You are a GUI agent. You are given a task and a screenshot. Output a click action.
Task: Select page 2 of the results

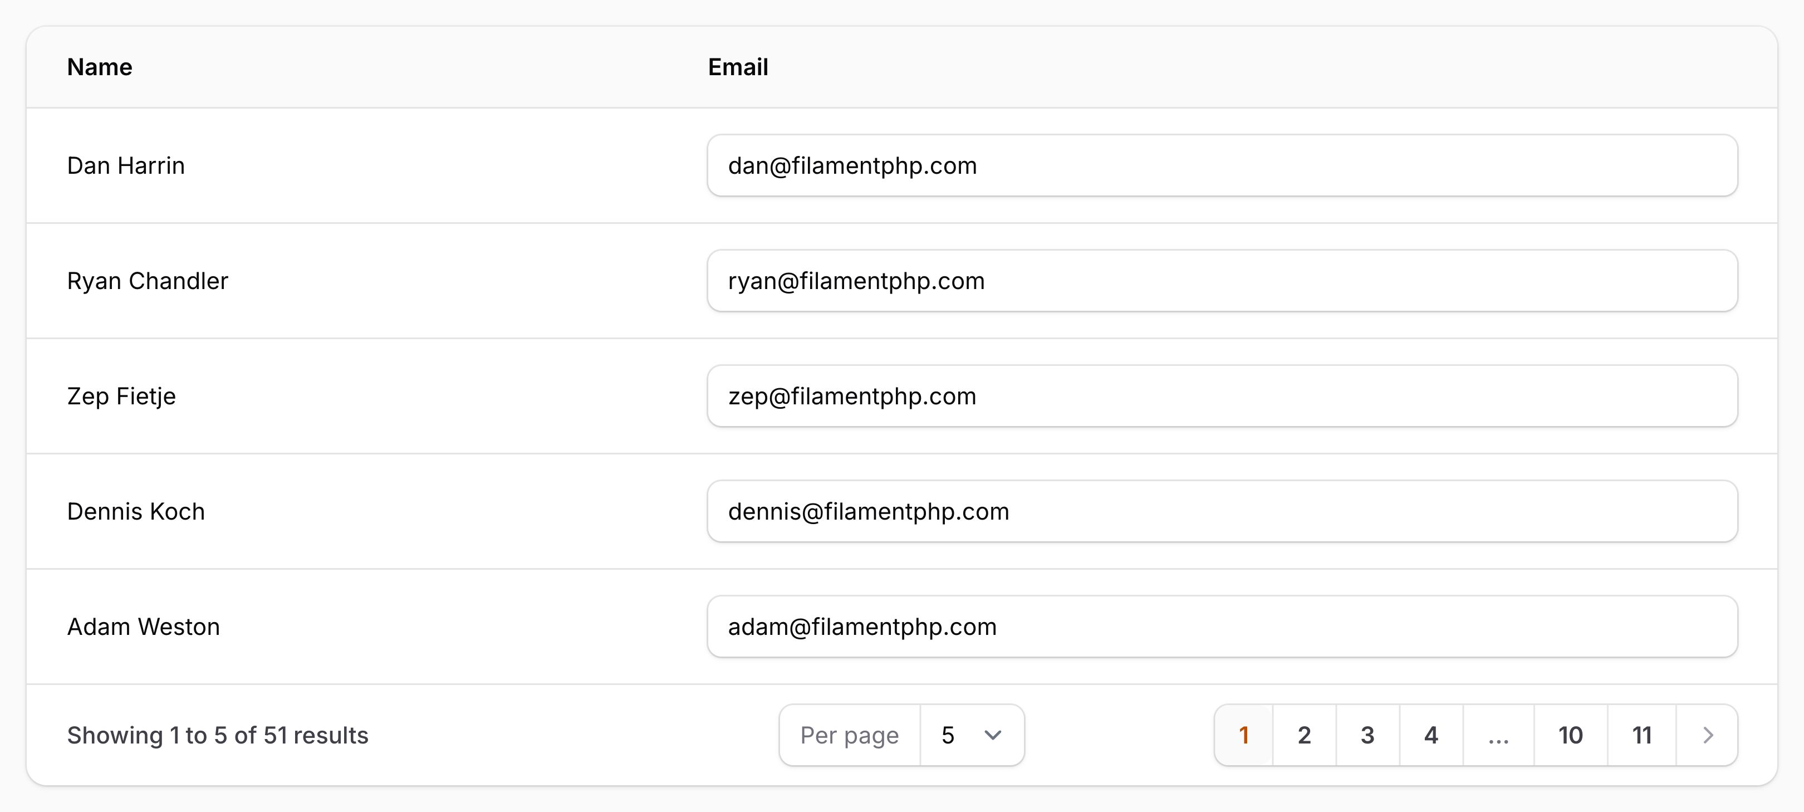[1304, 735]
